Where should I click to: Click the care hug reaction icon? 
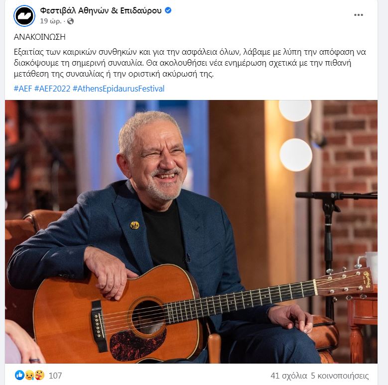tap(39, 376)
